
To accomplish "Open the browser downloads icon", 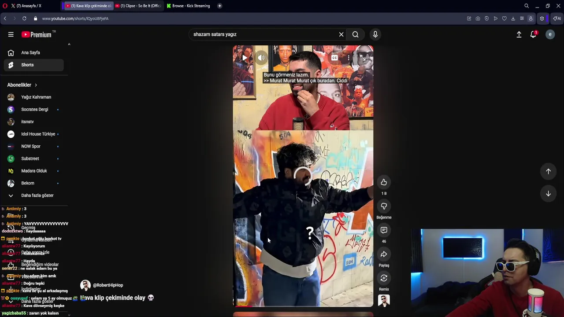I will [513, 18].
